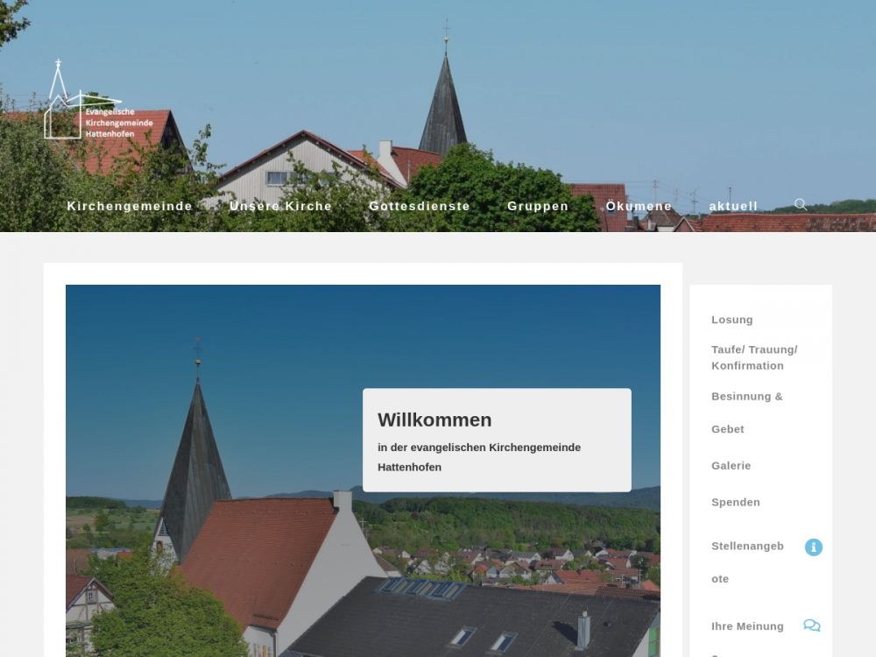Click the Ihre Meinung link

(747, 626)
